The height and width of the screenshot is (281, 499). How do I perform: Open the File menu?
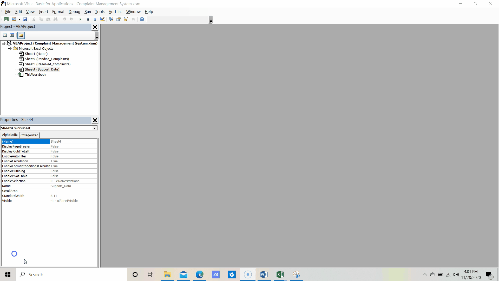tap(8, 12)
